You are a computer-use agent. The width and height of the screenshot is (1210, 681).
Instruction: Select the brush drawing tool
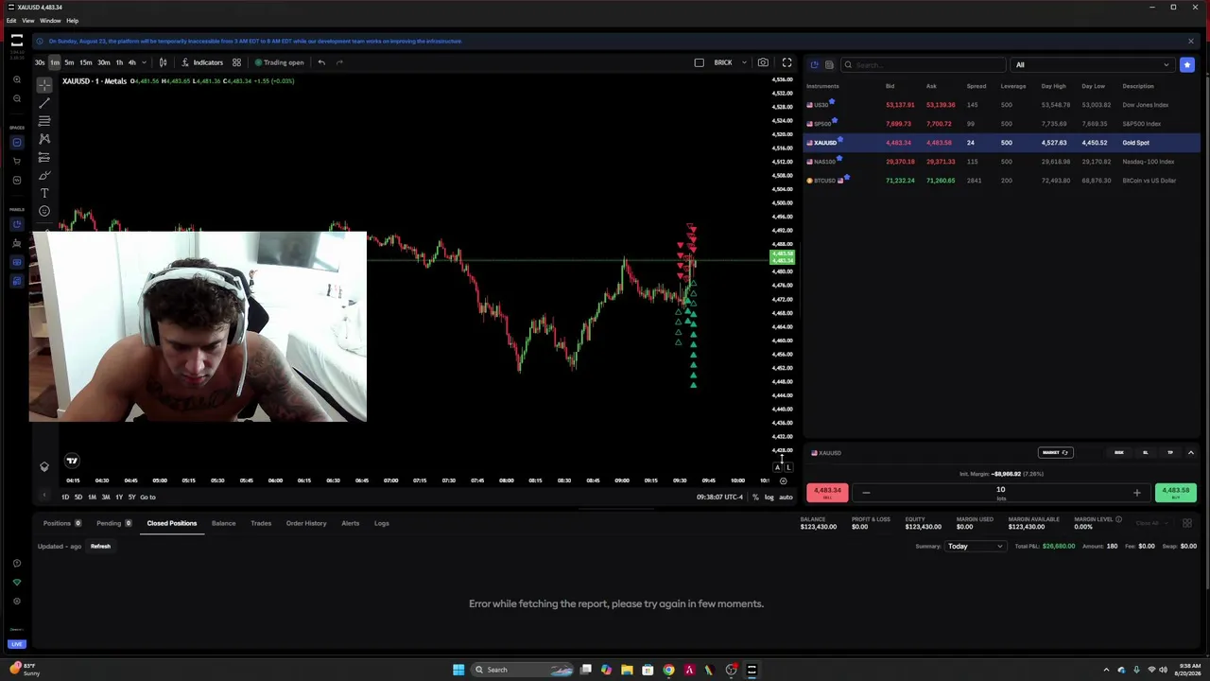pos(44,175)
